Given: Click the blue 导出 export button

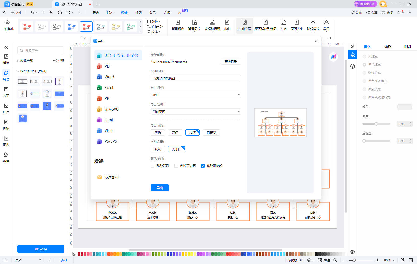Looking at the screenshot, I should tap(160, 188).
